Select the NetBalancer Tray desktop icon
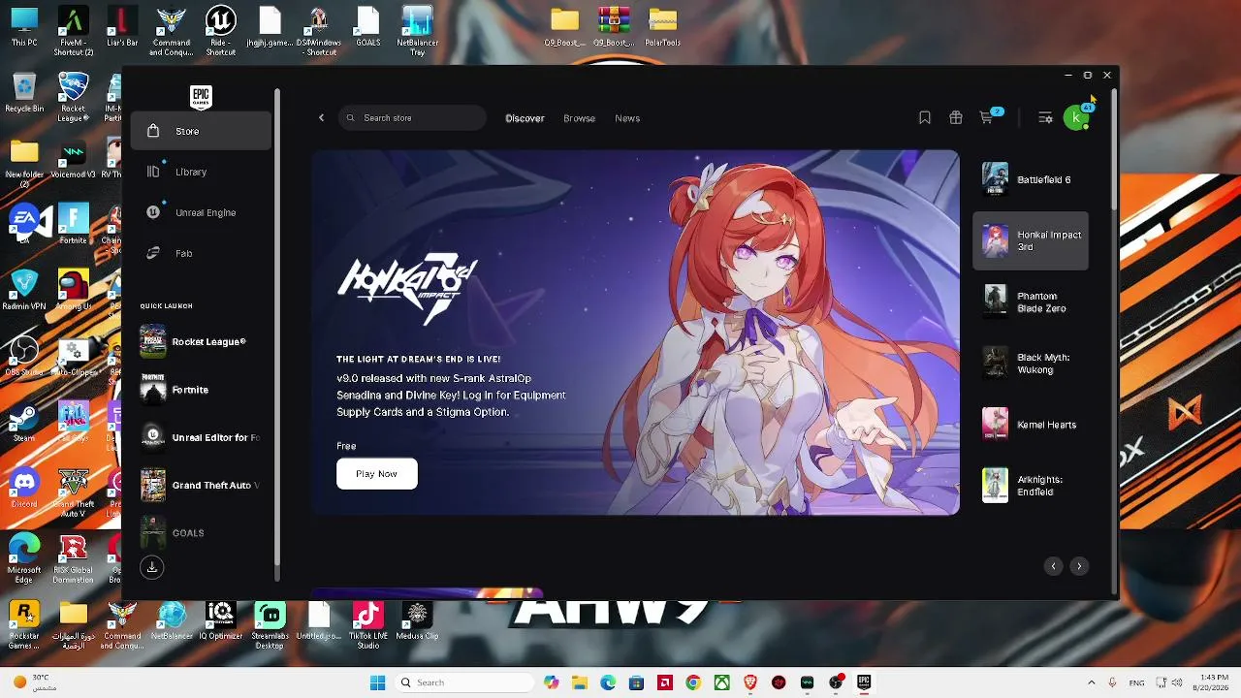 pos(418,31)
